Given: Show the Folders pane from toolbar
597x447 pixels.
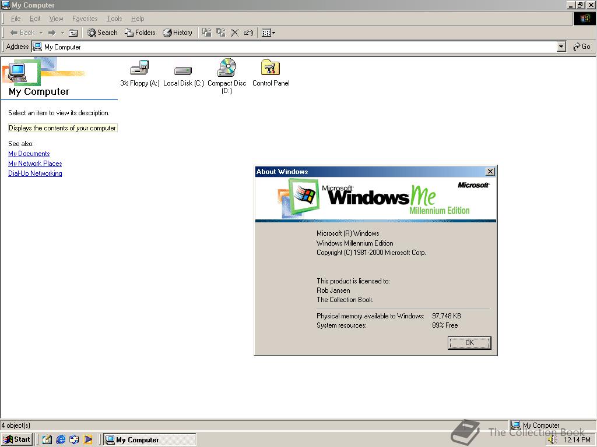Looking at the screenshot, I should click(140, 33).
